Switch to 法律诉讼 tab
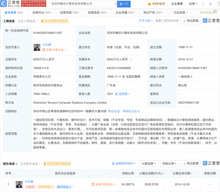The height and width of the screenshot is (192, 220). click(42, 13)
